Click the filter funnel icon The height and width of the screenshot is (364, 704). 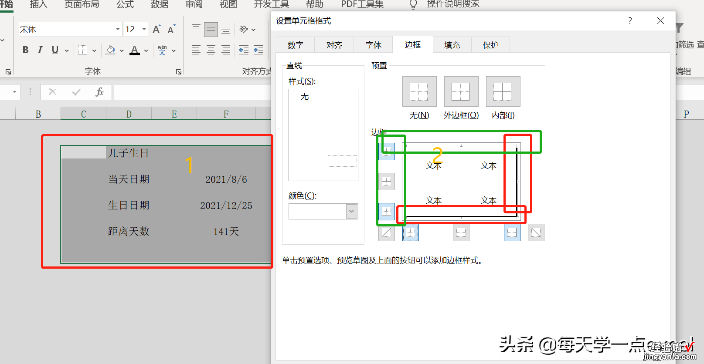pos(680,28)
